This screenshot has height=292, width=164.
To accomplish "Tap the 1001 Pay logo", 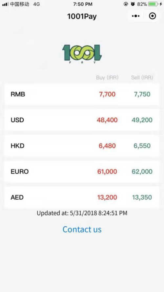I will (x=82, y=54).
